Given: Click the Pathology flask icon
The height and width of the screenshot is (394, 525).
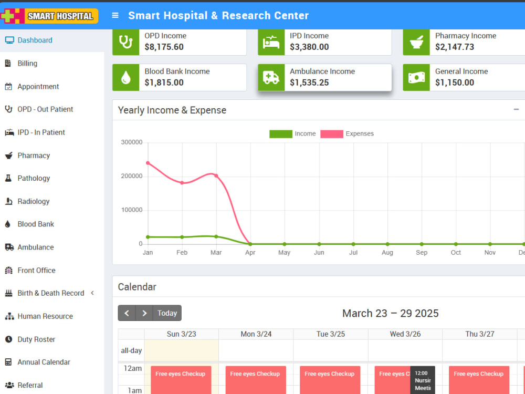Looking at the screenshot, I should point(8,178).
